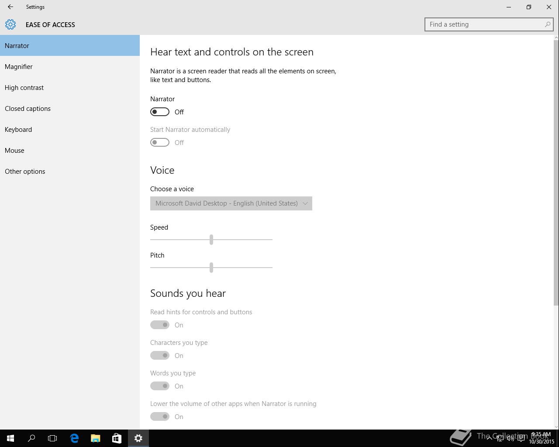
Task: Open File Explorer from the taskbar
Action: [95, 438]
